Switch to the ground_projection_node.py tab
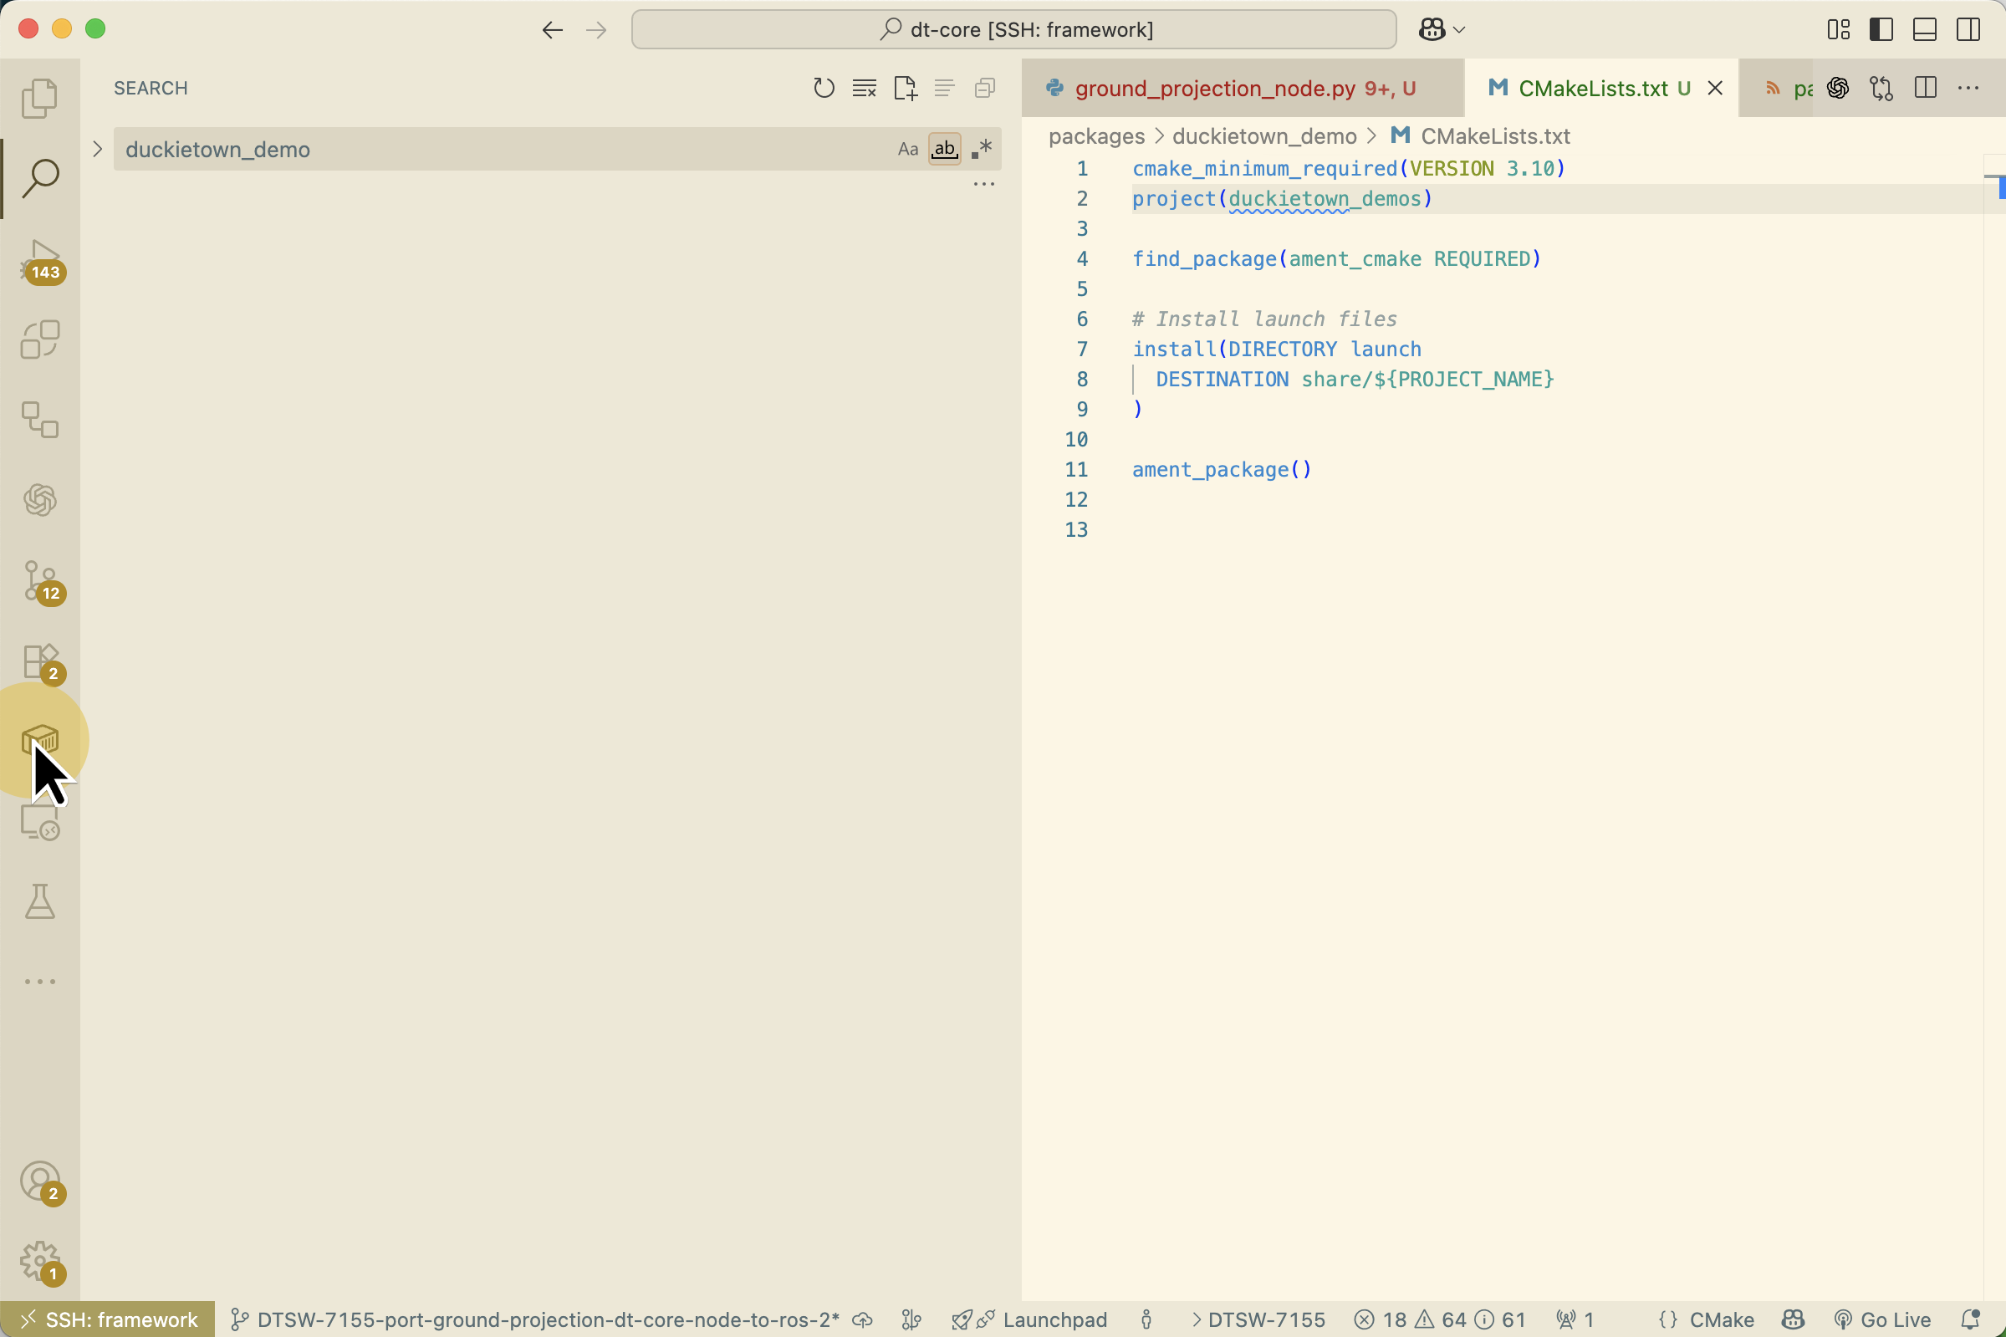Viewport: 2006px width, 1337px height. [x=1211, y=88]
